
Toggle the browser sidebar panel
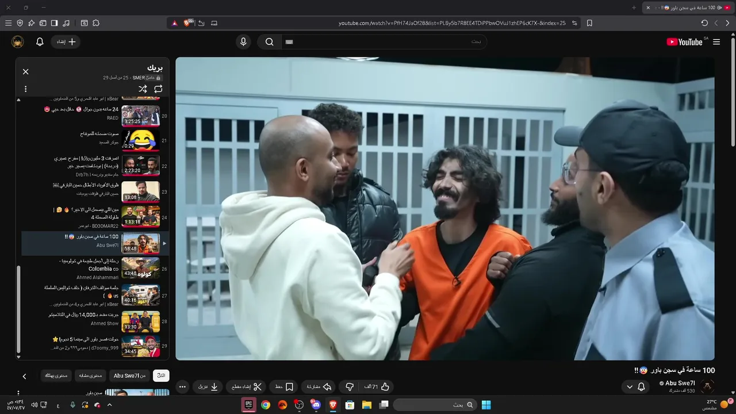54,23
